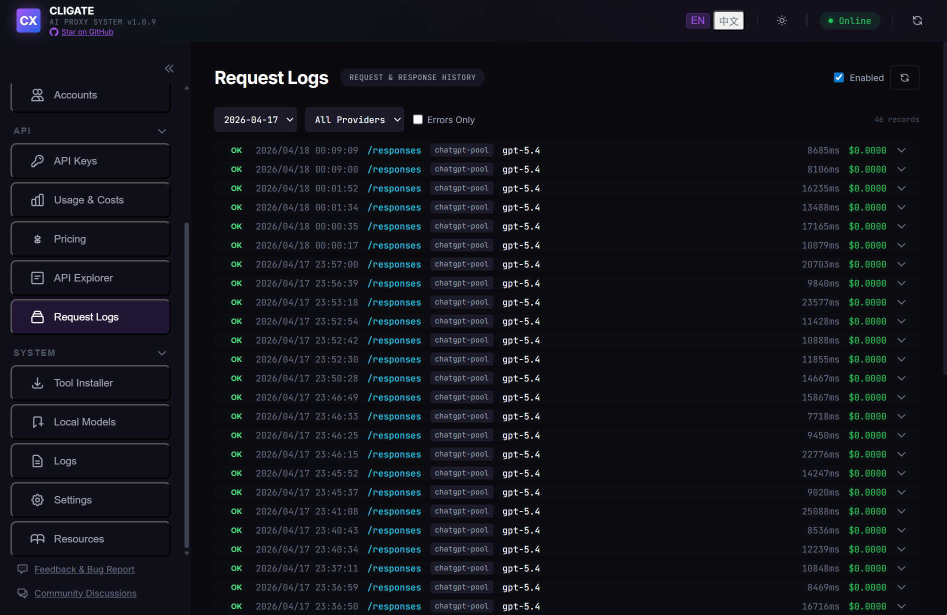
Task: Expand the 00:01:52 log row details
Action: tap(901, 188)
